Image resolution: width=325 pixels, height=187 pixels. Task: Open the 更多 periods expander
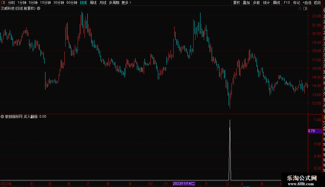[x=127, y=3]
